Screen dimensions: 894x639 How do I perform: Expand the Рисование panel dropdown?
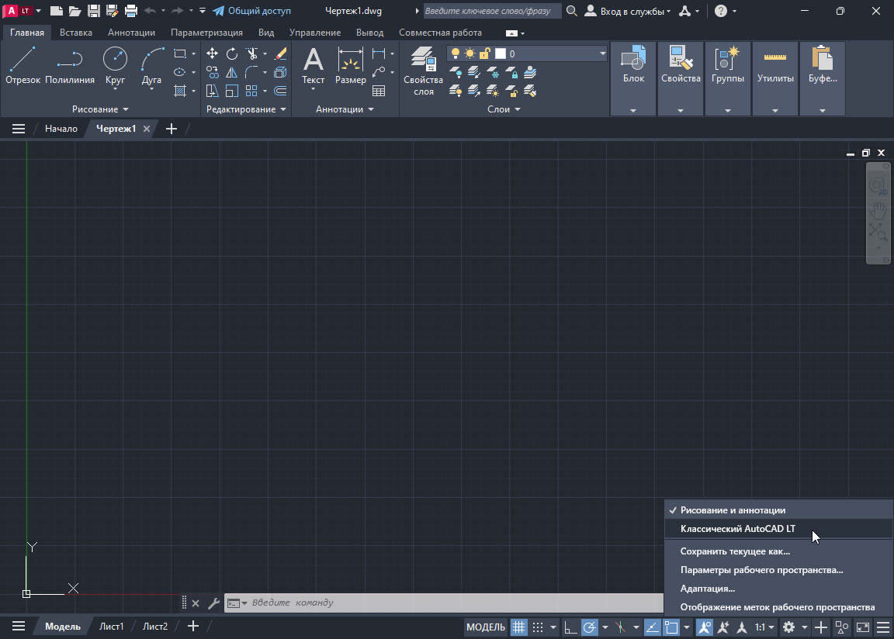pos(100,109)
